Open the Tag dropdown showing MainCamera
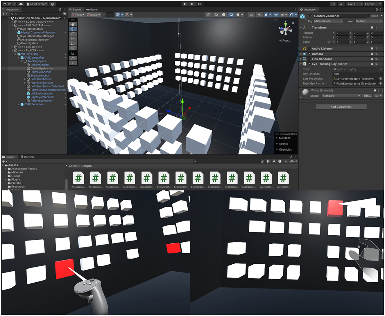This screenshot has width=385, height=316. click(x=328, y=21)
